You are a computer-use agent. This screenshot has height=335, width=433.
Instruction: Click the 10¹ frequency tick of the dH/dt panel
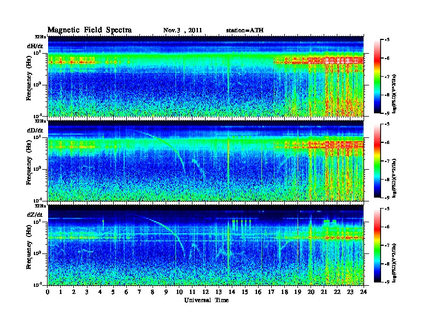pyautogui.click(x=38, y=53)
